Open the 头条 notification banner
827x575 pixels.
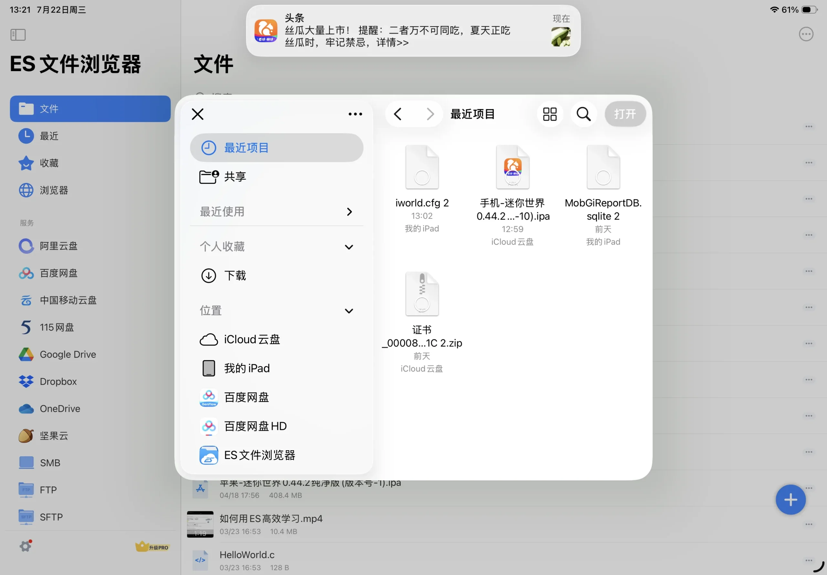click(x=413, y=31)
